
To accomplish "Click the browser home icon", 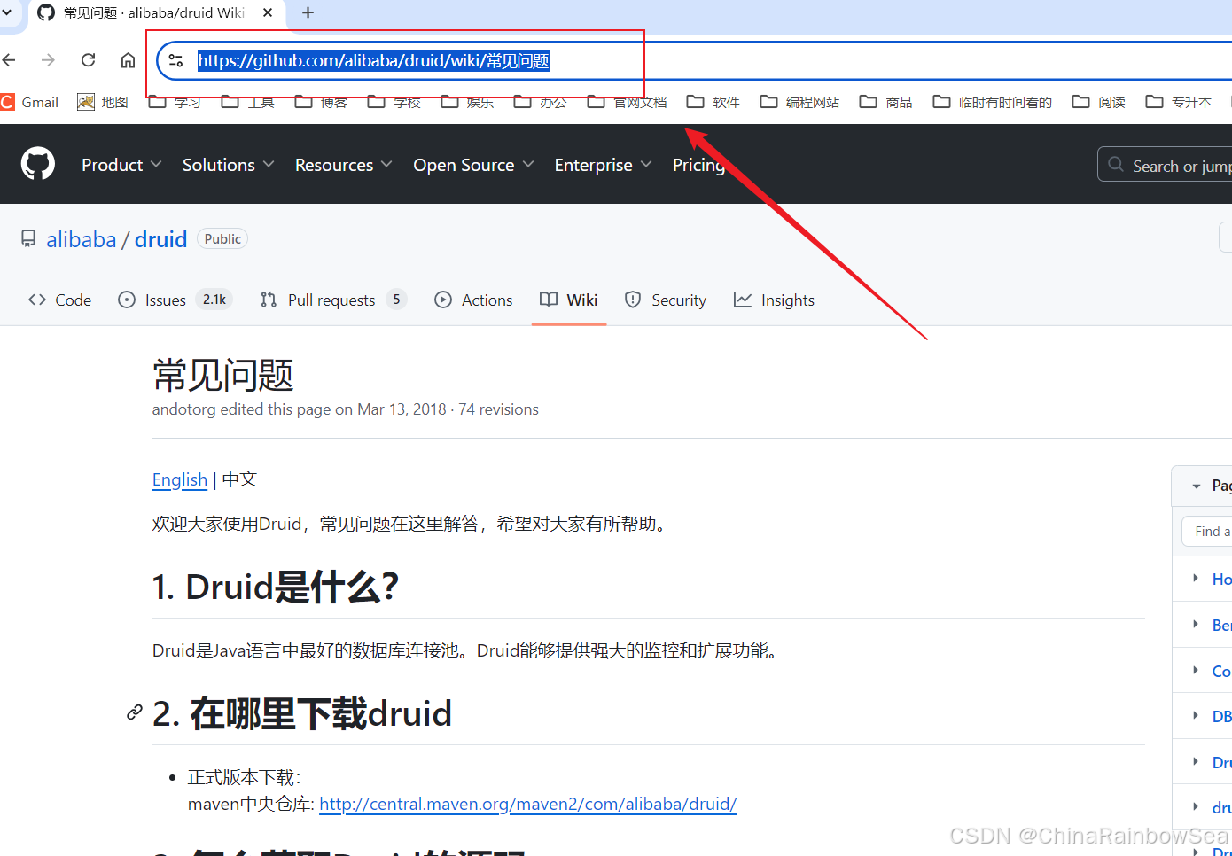I will [x=128, y=59].
